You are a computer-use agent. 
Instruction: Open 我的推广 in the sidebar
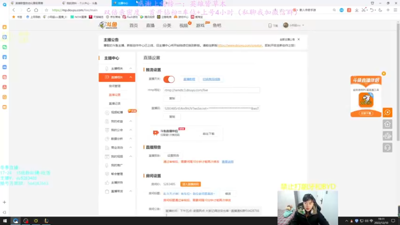[117, 165]
